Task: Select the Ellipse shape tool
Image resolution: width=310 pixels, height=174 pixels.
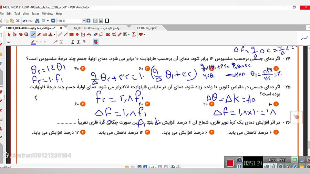Action: pos(77,34)
